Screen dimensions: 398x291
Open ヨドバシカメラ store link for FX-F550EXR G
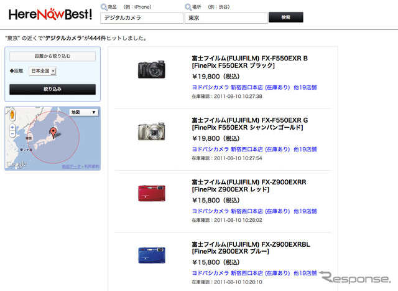[x=241, y=150]
